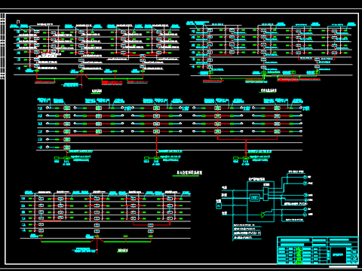Select the large cyan controller box in the schematic
Image resolution: width=362 pixels, height=271 pixels.
(260, 202)
